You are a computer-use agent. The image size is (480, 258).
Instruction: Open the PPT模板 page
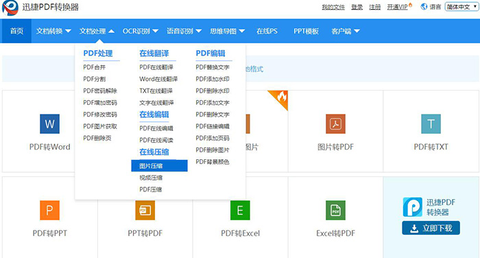coord(306,31)
